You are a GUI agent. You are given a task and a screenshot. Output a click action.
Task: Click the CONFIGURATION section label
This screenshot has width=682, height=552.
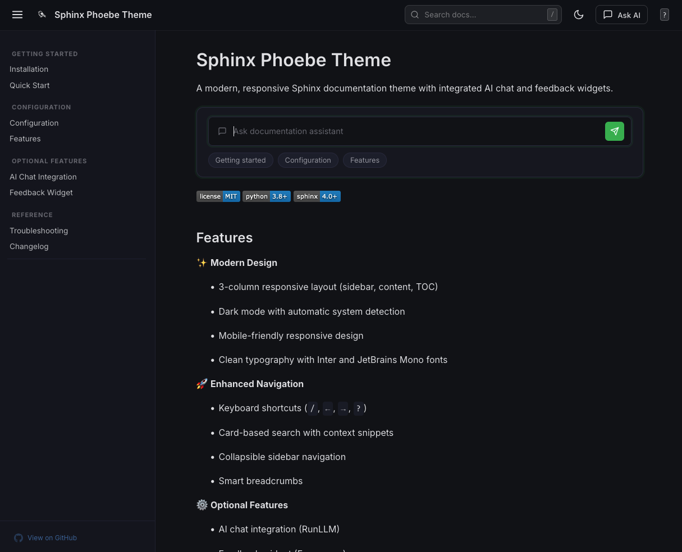click(42, 107)
